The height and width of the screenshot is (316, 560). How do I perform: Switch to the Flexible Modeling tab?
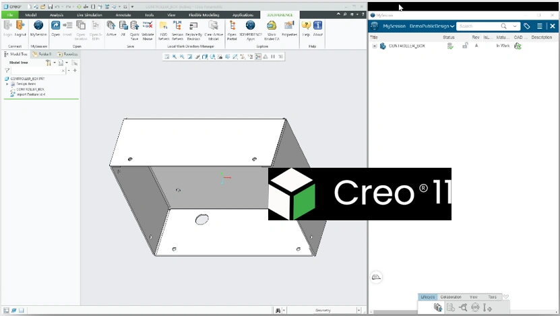[204, 15]
